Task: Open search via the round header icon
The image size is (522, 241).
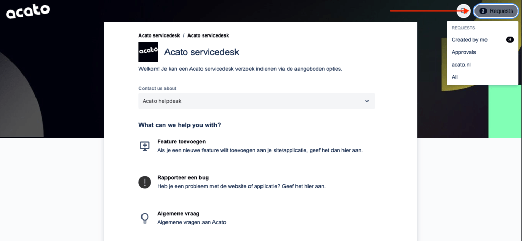Action: click(x=464, y=11)
